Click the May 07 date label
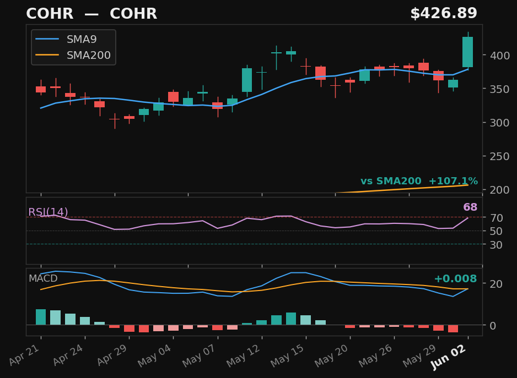517x378 pixels. point(199,356)
